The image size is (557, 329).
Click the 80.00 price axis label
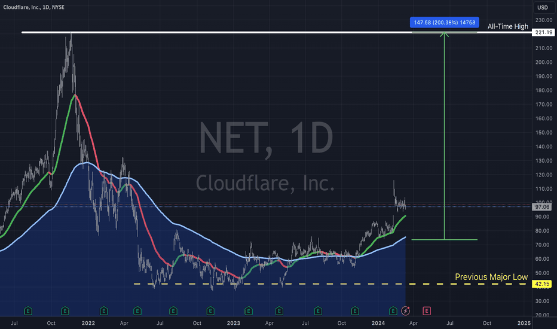click(544, 231)
